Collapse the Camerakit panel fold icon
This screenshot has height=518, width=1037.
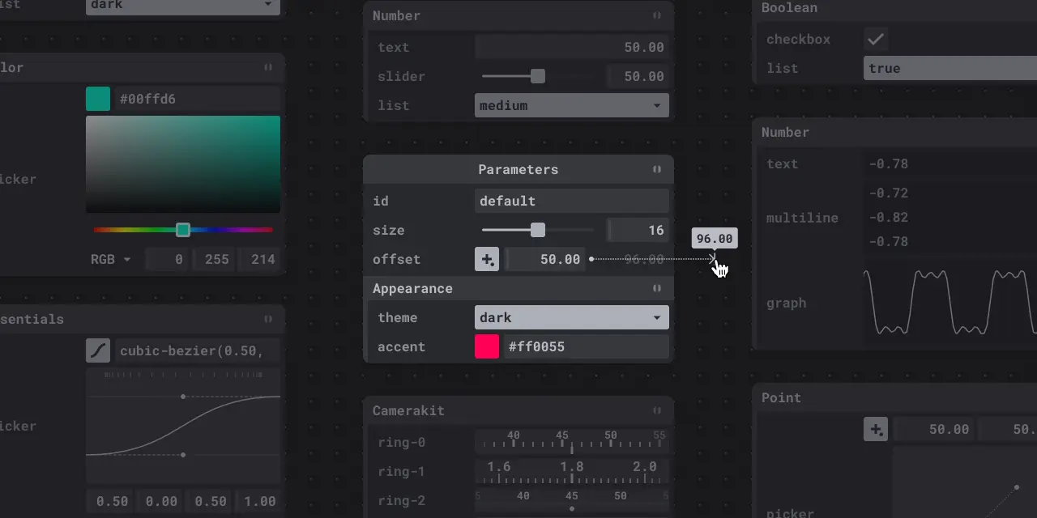click(x=657, y=410)
